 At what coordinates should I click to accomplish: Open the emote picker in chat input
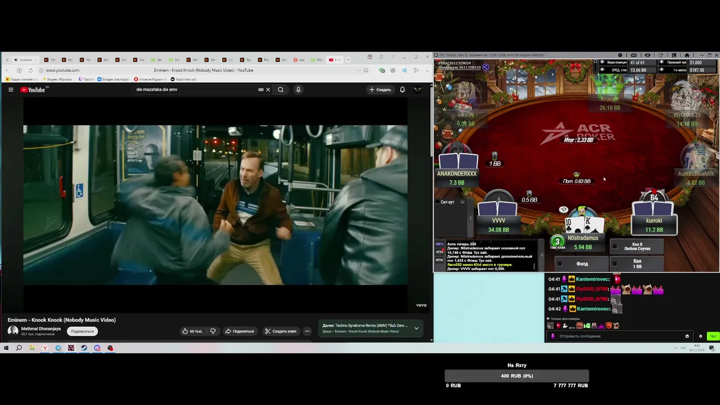tap(687, 336)
